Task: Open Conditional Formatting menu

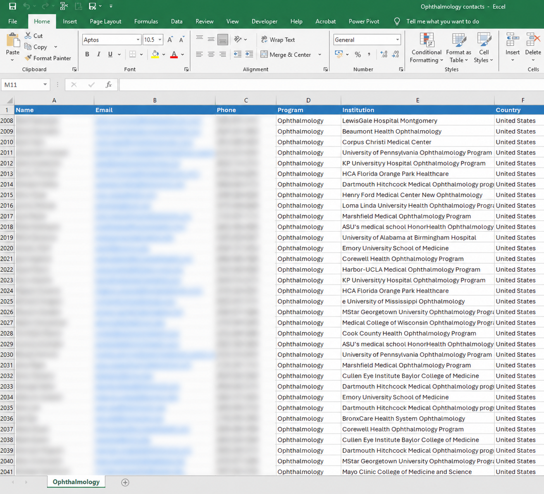Action: tap(427, 48)
